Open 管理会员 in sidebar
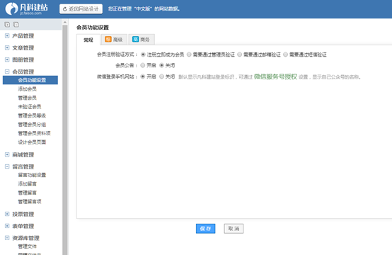This screenshot has height=255, width=392. tap(28, 98)
